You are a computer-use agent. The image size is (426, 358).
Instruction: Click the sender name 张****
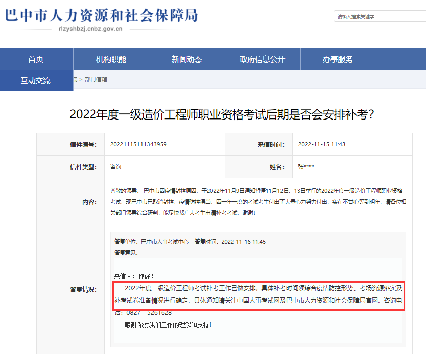pos(306,167)
